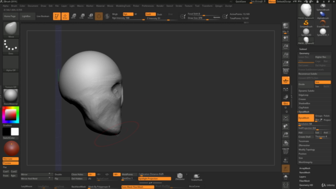The image size is (336, 189).
Task: Click the Scroll canvas icon
Action: click(x=286, y=38)
